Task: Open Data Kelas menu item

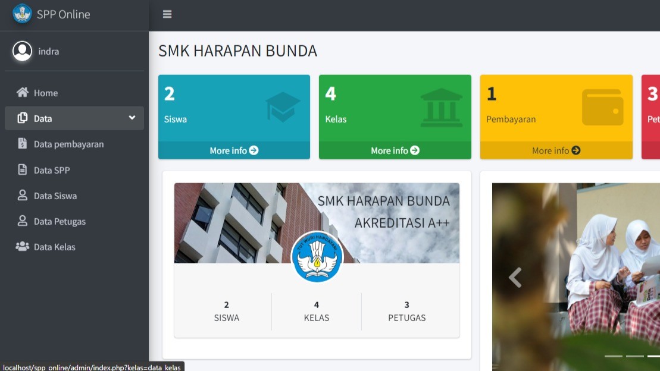Action: pyautogui.click(x=74, y=247)
